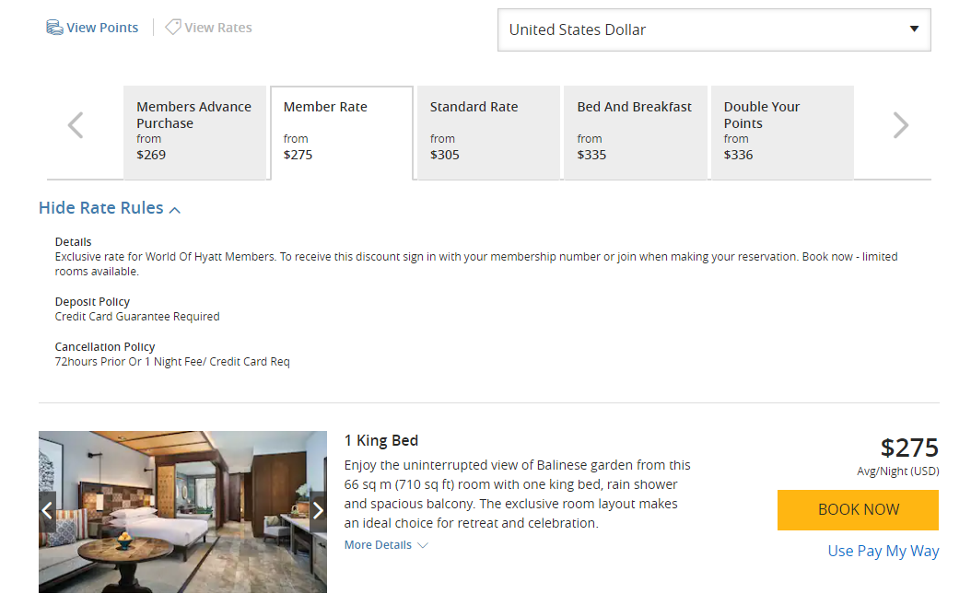Screen dimensions: 971x605
Task: Click the right arrow to scroll rate options
Action: 900,124
